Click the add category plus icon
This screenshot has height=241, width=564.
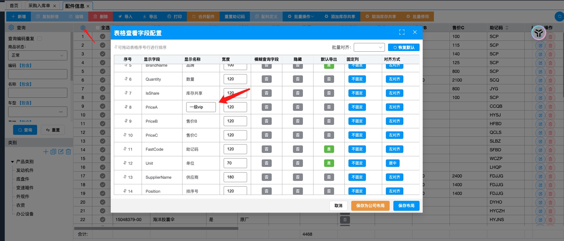46,152
